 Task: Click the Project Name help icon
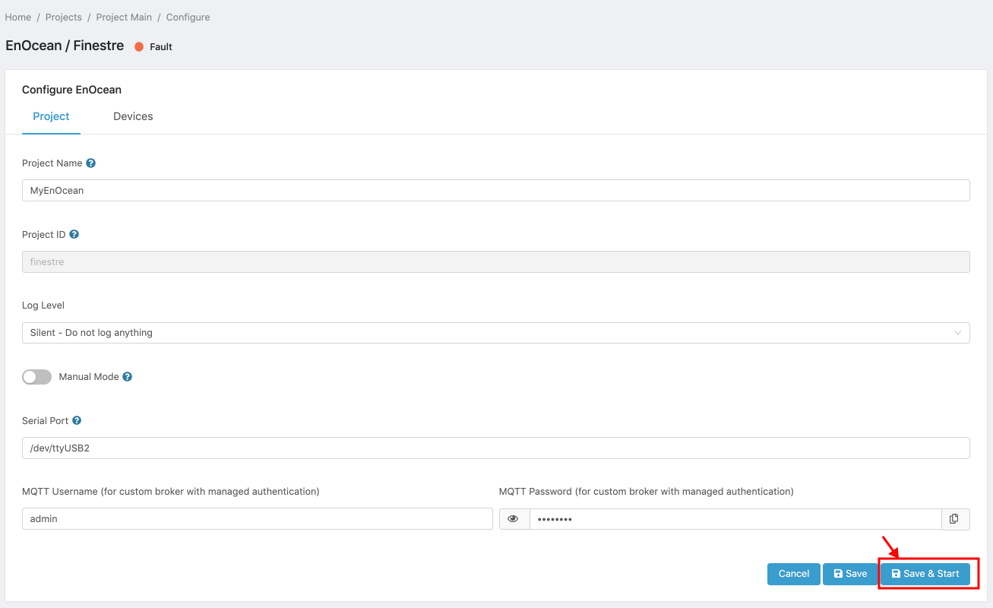coord(91,163)
